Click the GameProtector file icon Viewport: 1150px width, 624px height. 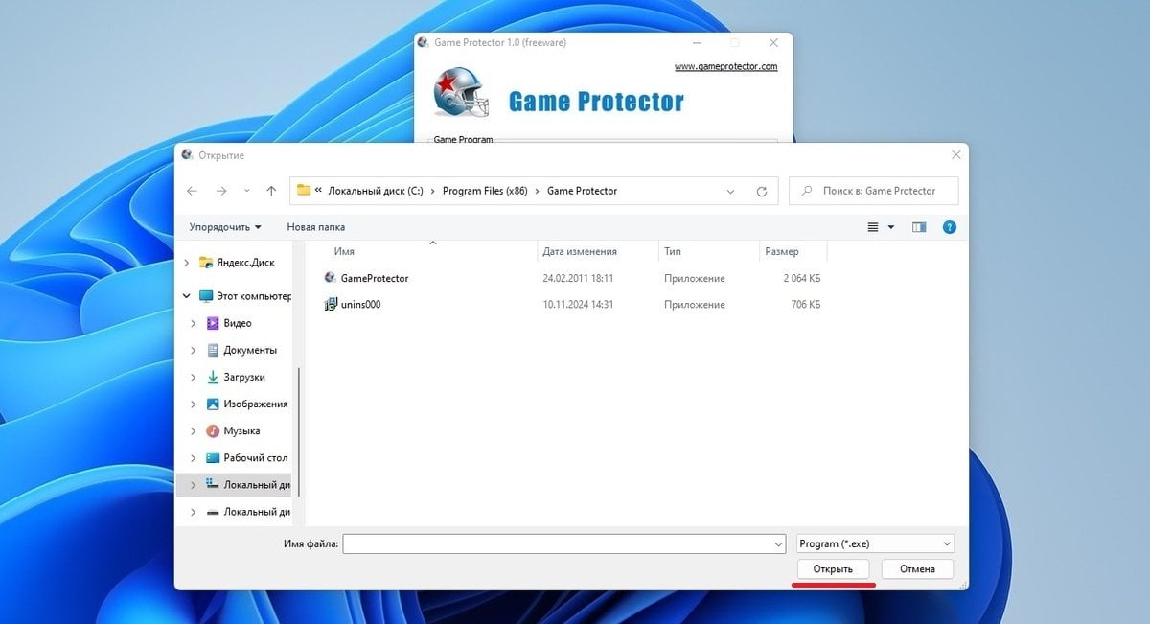[x=331, y=278]
